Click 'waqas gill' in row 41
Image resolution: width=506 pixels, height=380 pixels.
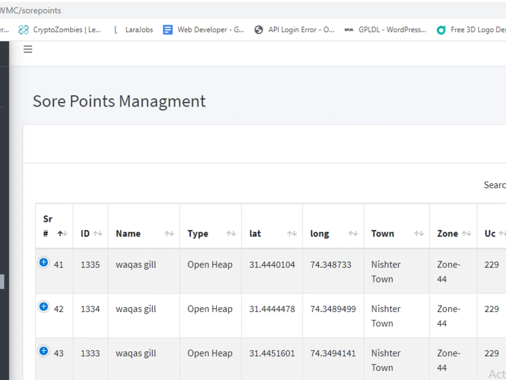[x=136, y=264]
